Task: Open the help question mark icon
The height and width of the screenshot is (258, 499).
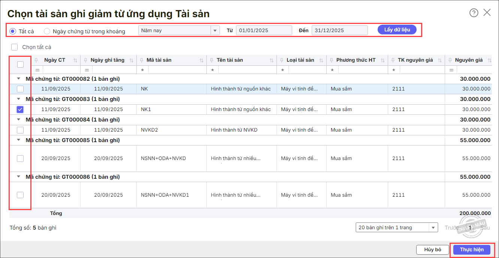Action: (474, 13)
